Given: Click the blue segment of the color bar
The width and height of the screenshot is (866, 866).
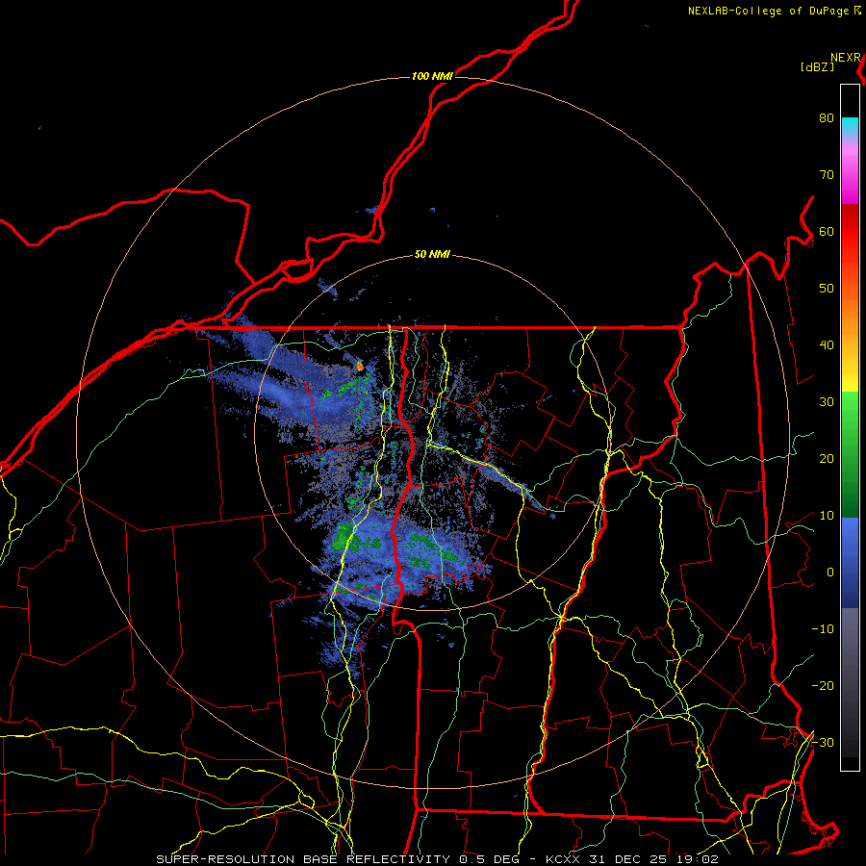Looking at the screenshot, I should pos(850,562).
